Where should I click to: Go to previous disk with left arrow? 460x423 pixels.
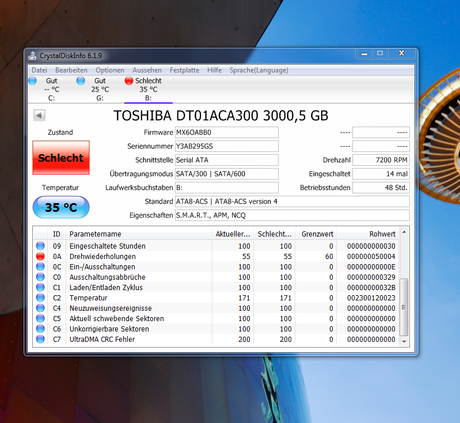pos(39,115)
